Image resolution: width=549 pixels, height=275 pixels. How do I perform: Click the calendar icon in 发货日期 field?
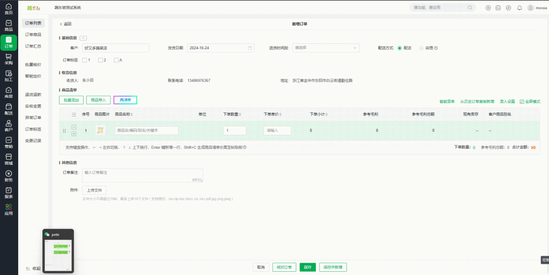250,48
